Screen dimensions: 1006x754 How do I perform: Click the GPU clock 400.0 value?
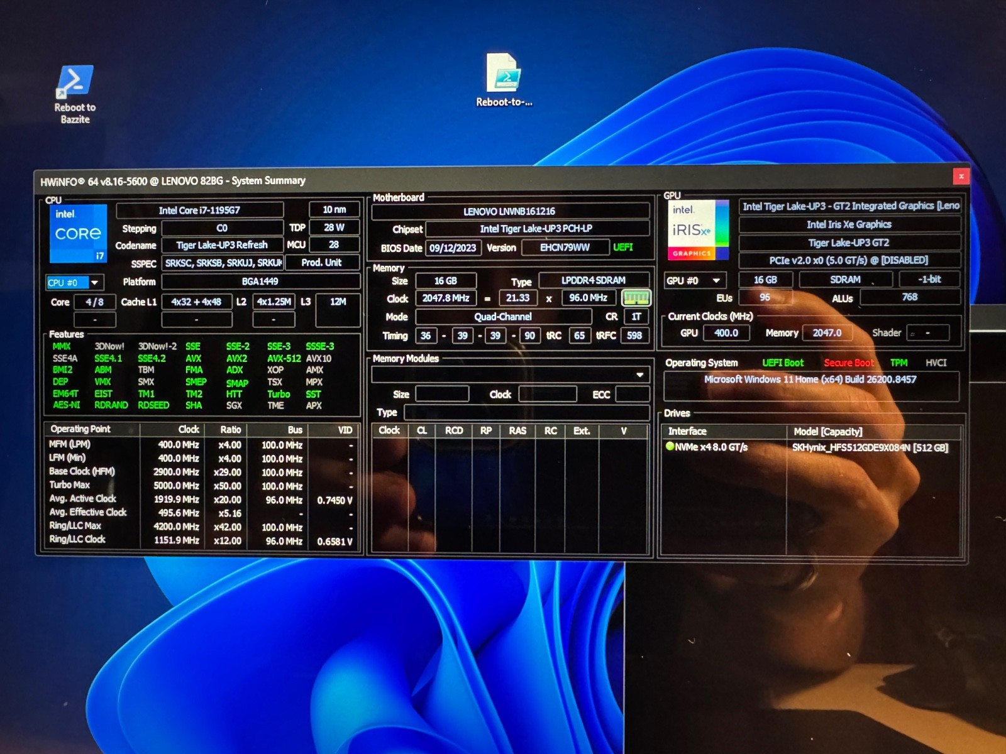[726, 333]
